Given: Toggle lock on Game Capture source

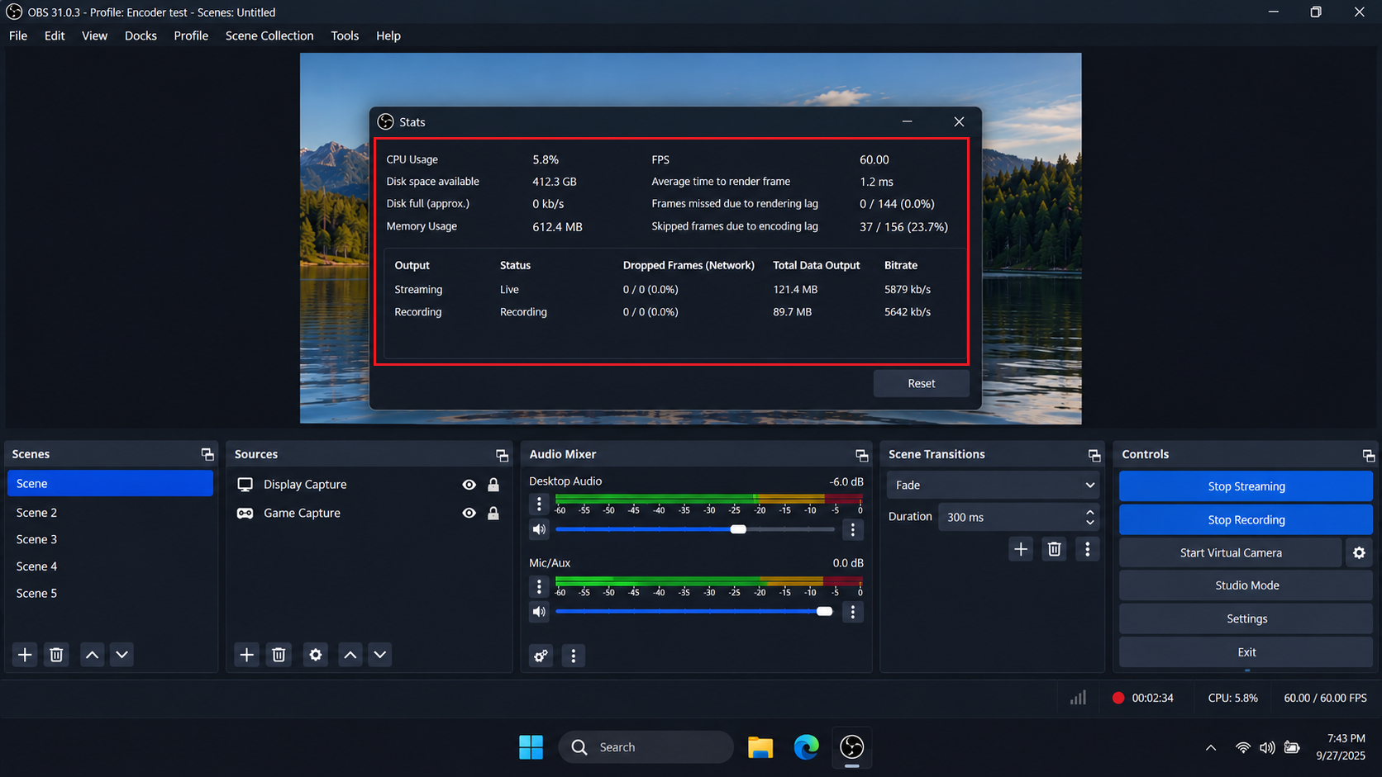Looking at the screenshot, I should [x=493, y=513].
